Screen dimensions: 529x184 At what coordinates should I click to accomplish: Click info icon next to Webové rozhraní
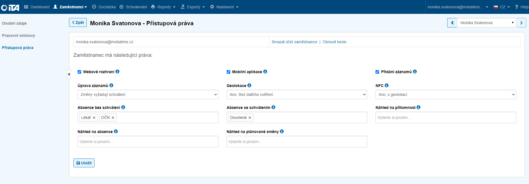pyautogui.click(x=117, y=71)
